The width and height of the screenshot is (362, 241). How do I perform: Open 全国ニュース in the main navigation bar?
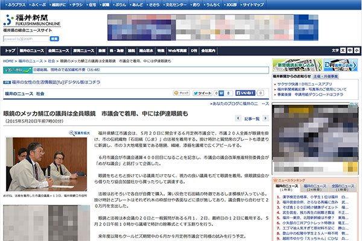click(x=59, y=51)
